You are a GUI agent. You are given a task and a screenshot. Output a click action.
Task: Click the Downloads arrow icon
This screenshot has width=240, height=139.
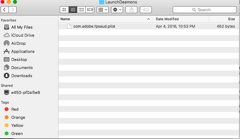click(x=7, y=76)
